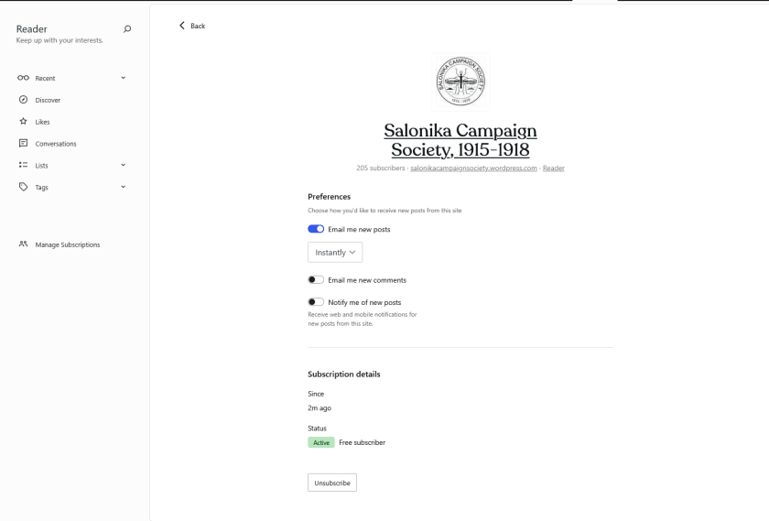Expand the Lists section chevron
Image resolution: width=769 pixels, height=521 pixels.
click(123, 166)
